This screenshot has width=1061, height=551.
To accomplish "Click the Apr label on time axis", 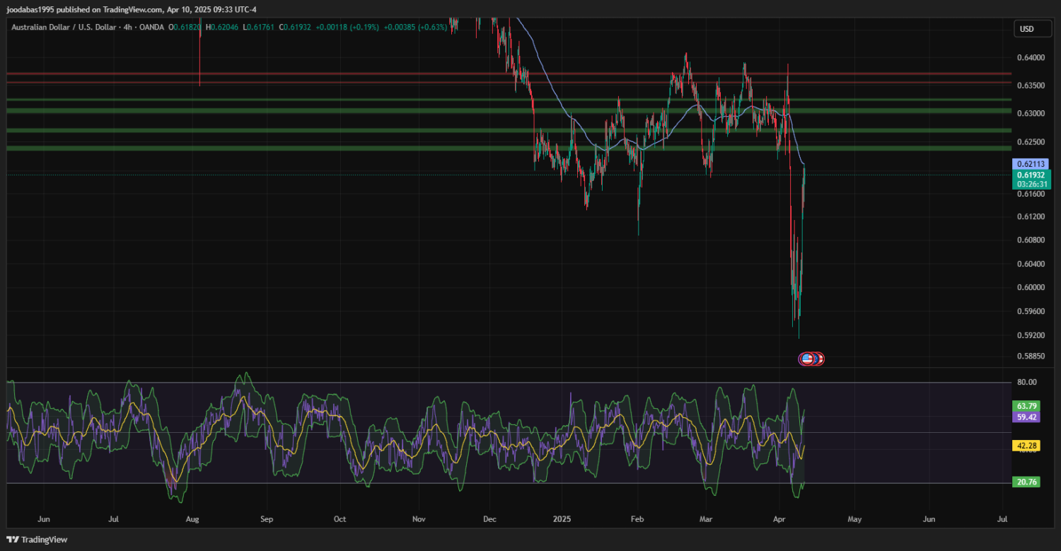I will (780, 518).
